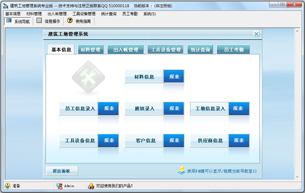
Task: Open the 基本信息 menu
Action: (x=13, y=14)
